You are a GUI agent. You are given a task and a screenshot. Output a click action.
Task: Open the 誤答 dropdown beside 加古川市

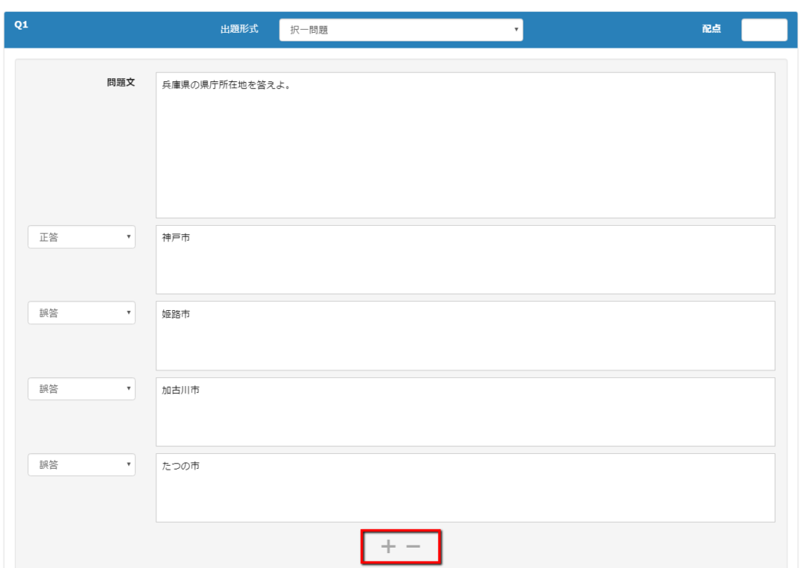click(81, 389)
